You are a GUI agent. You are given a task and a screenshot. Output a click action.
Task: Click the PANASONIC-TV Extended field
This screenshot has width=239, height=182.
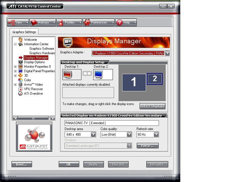tap(112, 123)
